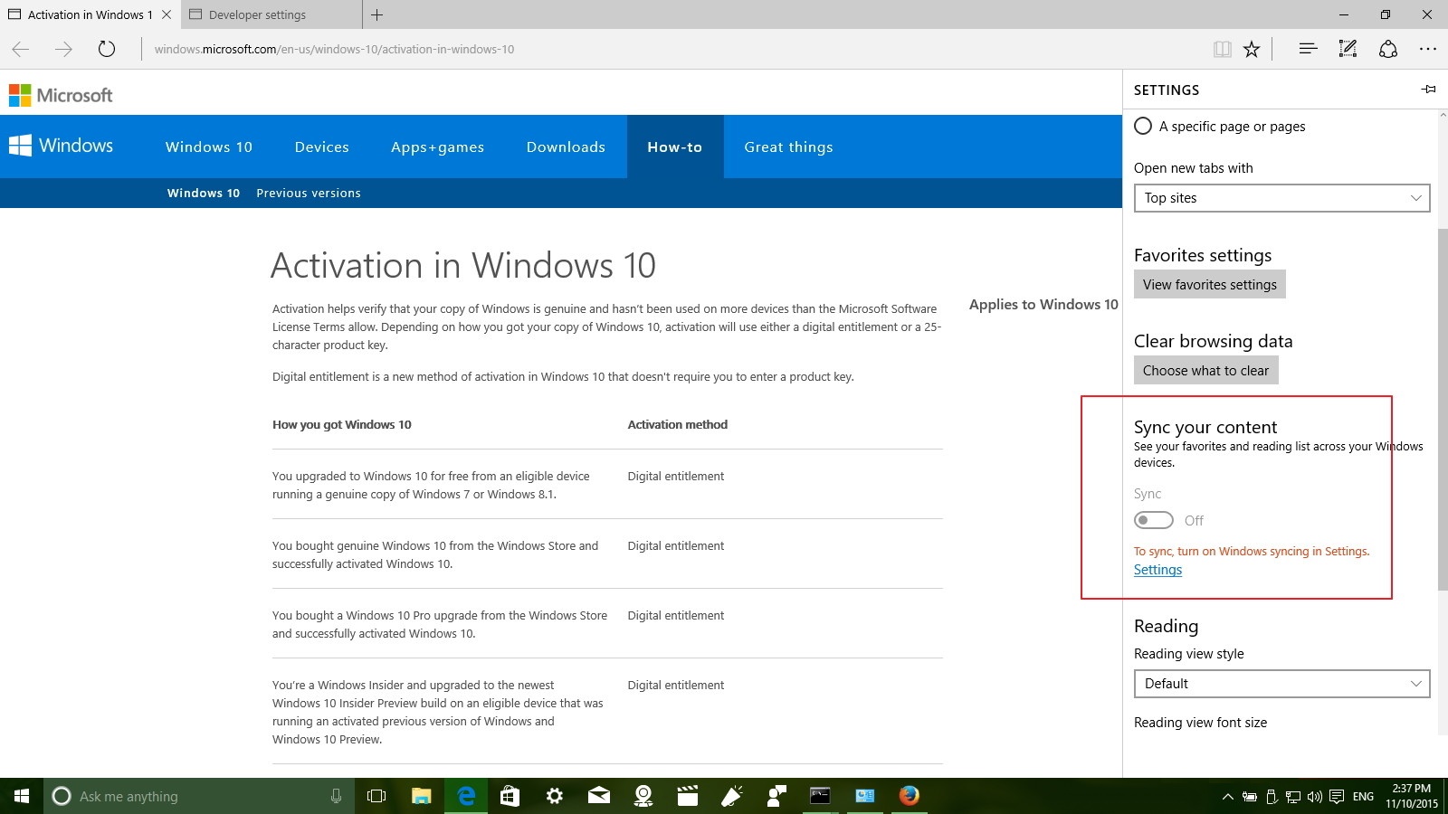
Task: Open a new tab with plus button
Action: pyautogui.click(x=377, y=14)
